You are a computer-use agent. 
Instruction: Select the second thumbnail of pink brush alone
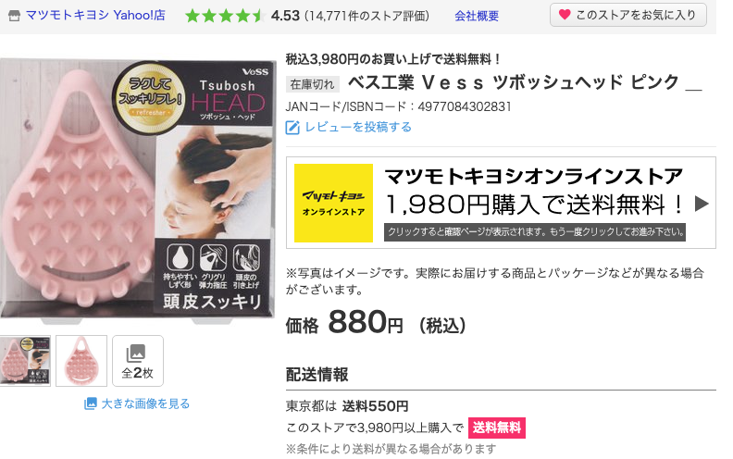click(x=81, y=361)
